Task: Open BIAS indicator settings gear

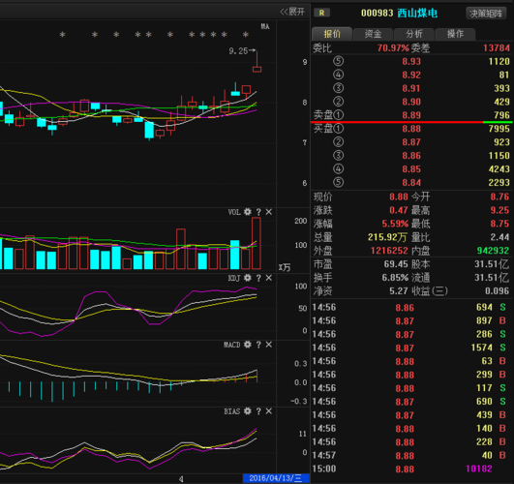Action: [248, 410]
